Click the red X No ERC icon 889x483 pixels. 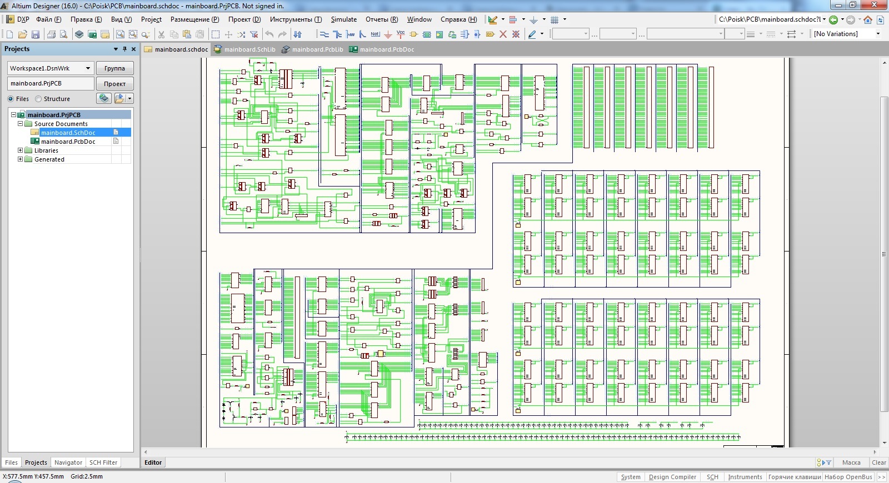(503, 34)
